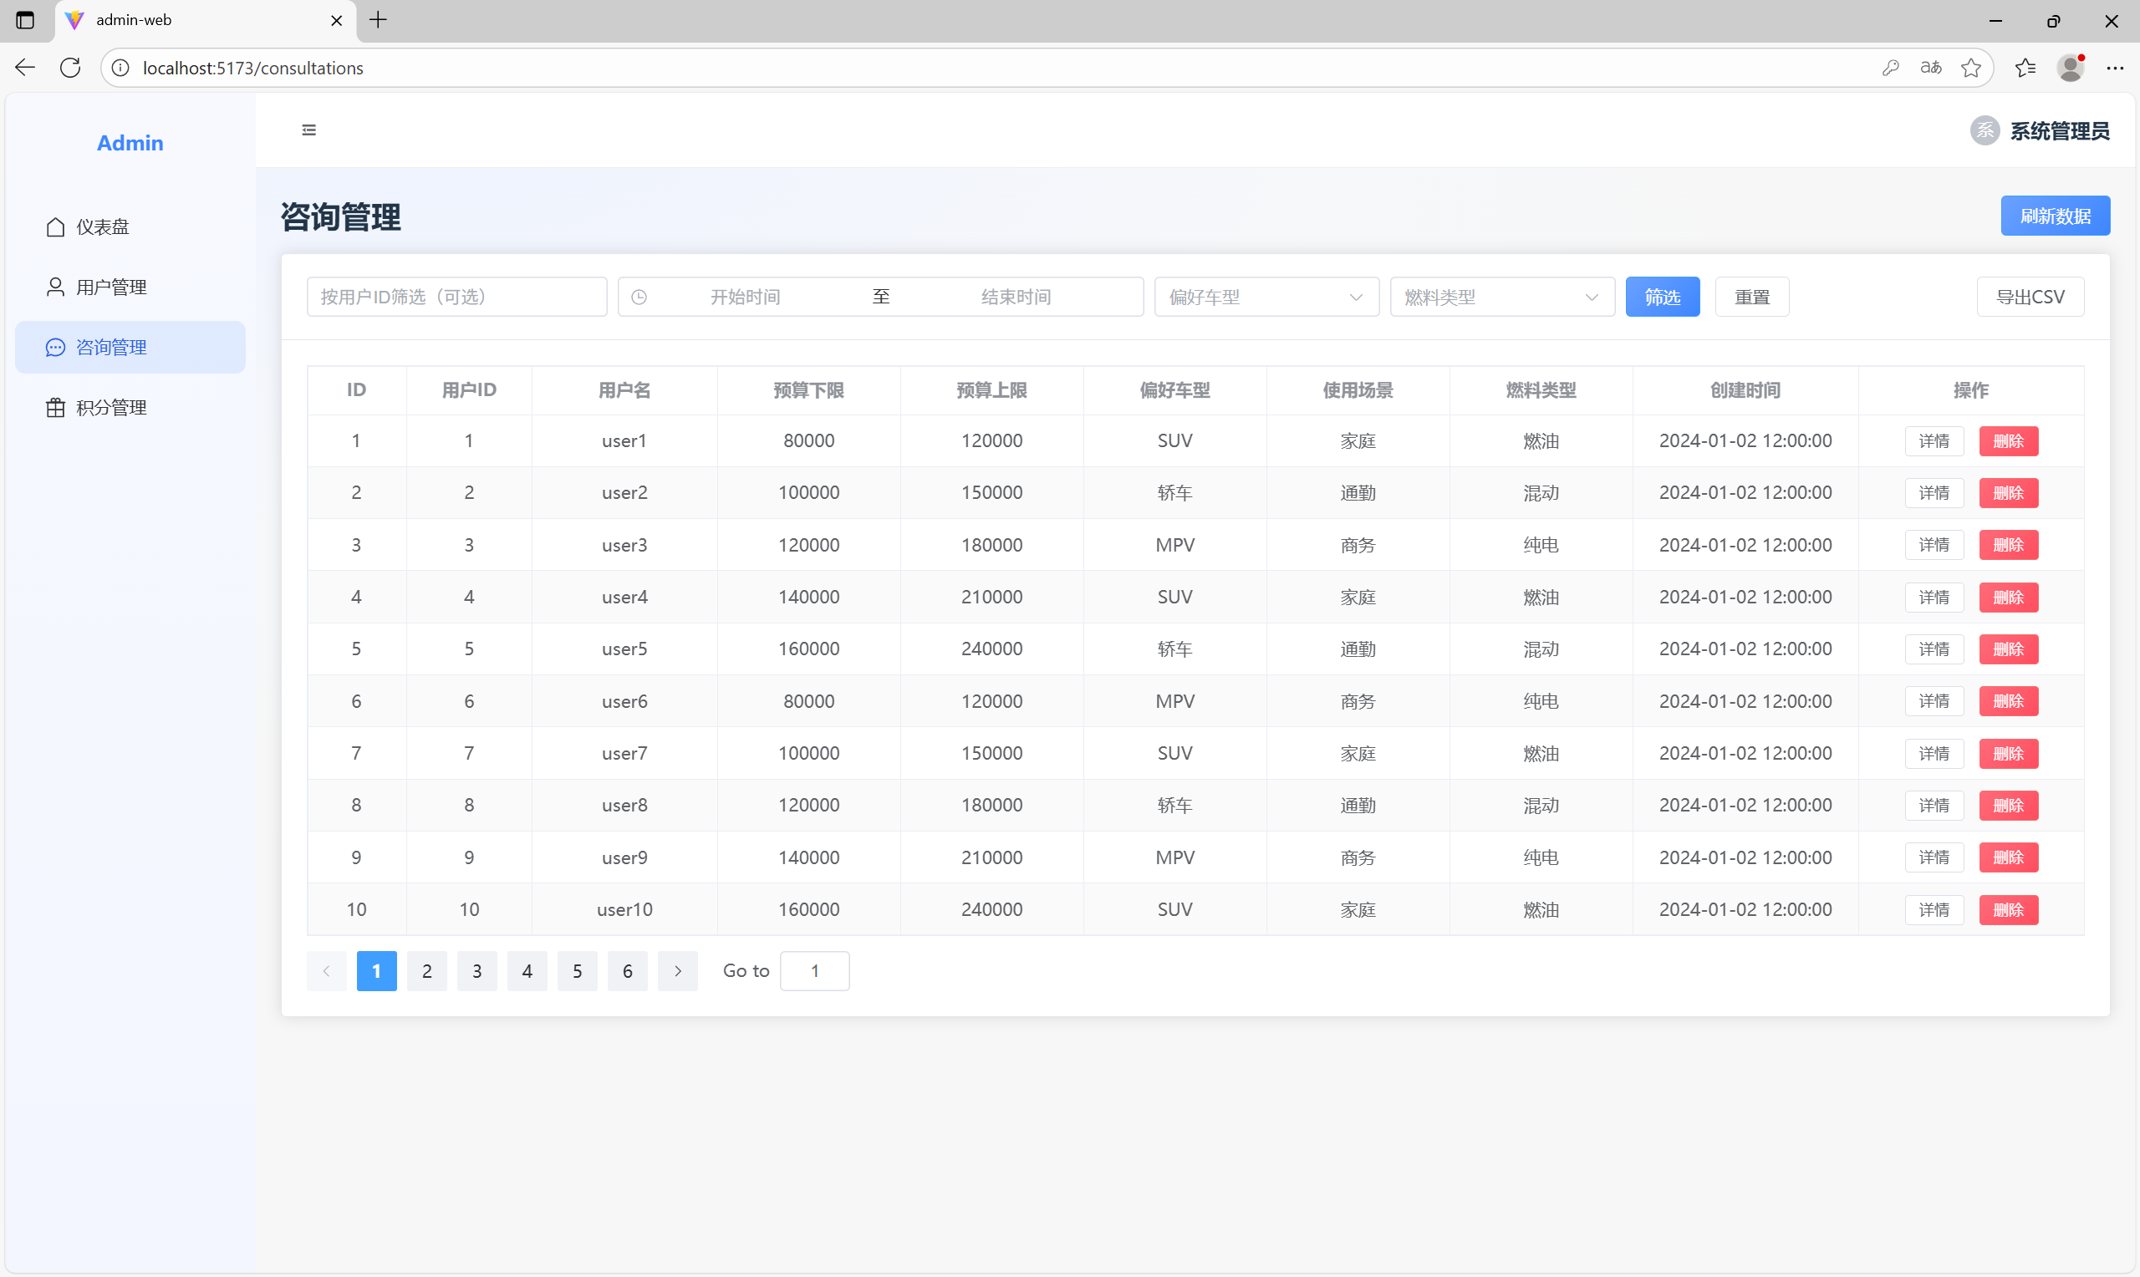Open 积分管理 in the sidebar
Image resolution: width=2140 pixels, height=1277 pixels.
pyautogui.click(x=111, y=408)
